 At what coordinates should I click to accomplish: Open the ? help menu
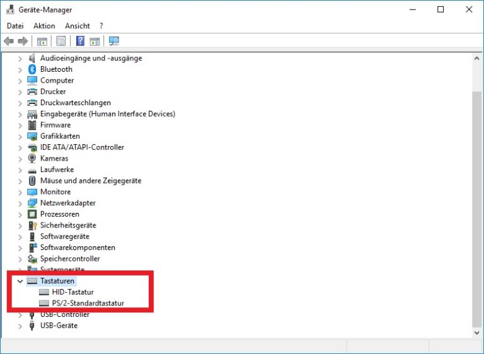coord(101,26)
